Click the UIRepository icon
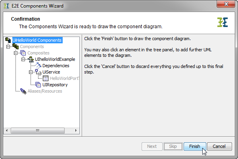 [38, 85]
